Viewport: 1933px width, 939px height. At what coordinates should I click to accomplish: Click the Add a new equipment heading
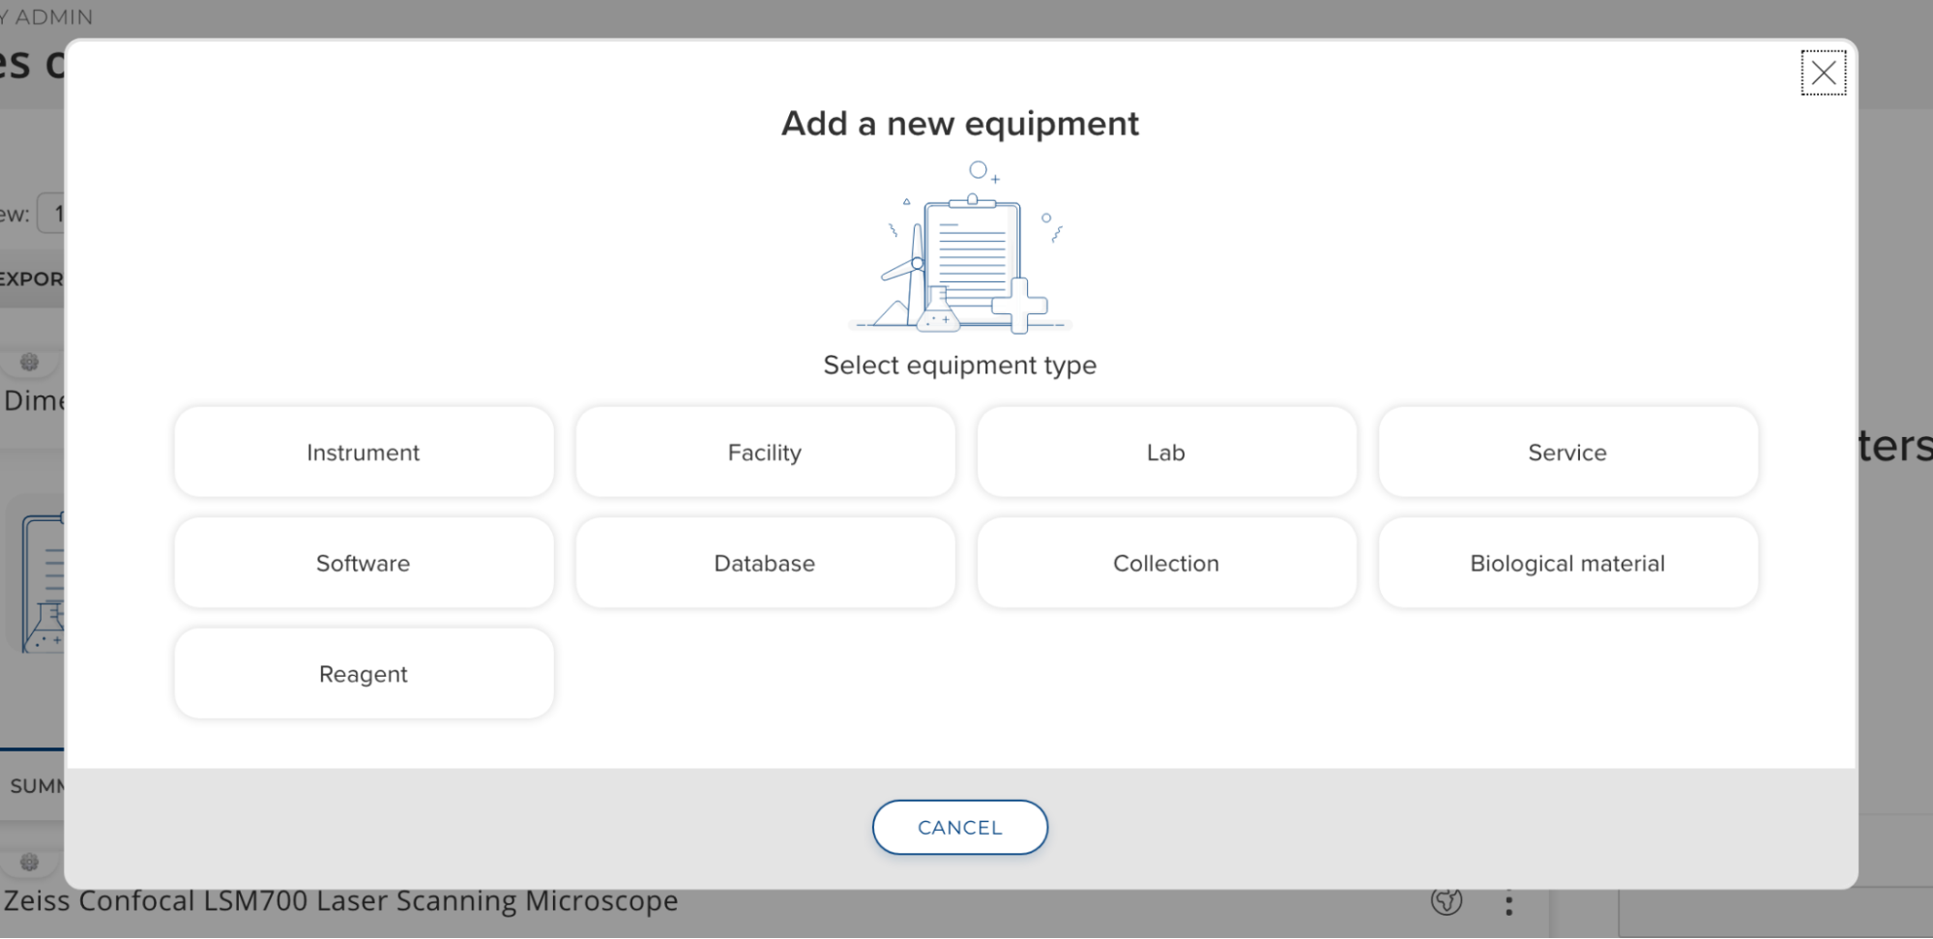pos(960,124)
